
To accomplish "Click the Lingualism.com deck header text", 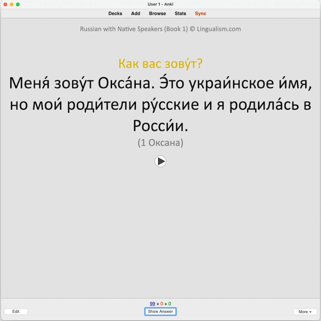I will click(x=160, y=29).
